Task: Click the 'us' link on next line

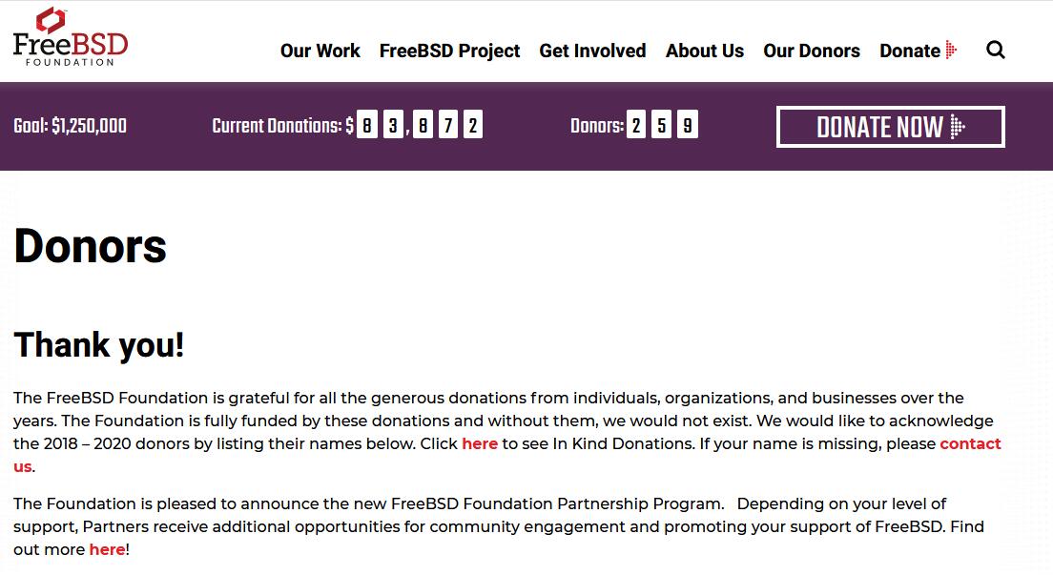Action: coord(22,467)
